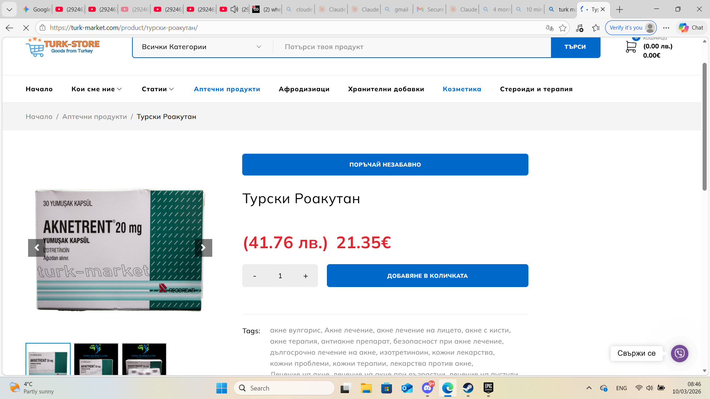
Task: Open the Афродизиаци menu item
Action: pyautogui.click(x=304, y=89)
